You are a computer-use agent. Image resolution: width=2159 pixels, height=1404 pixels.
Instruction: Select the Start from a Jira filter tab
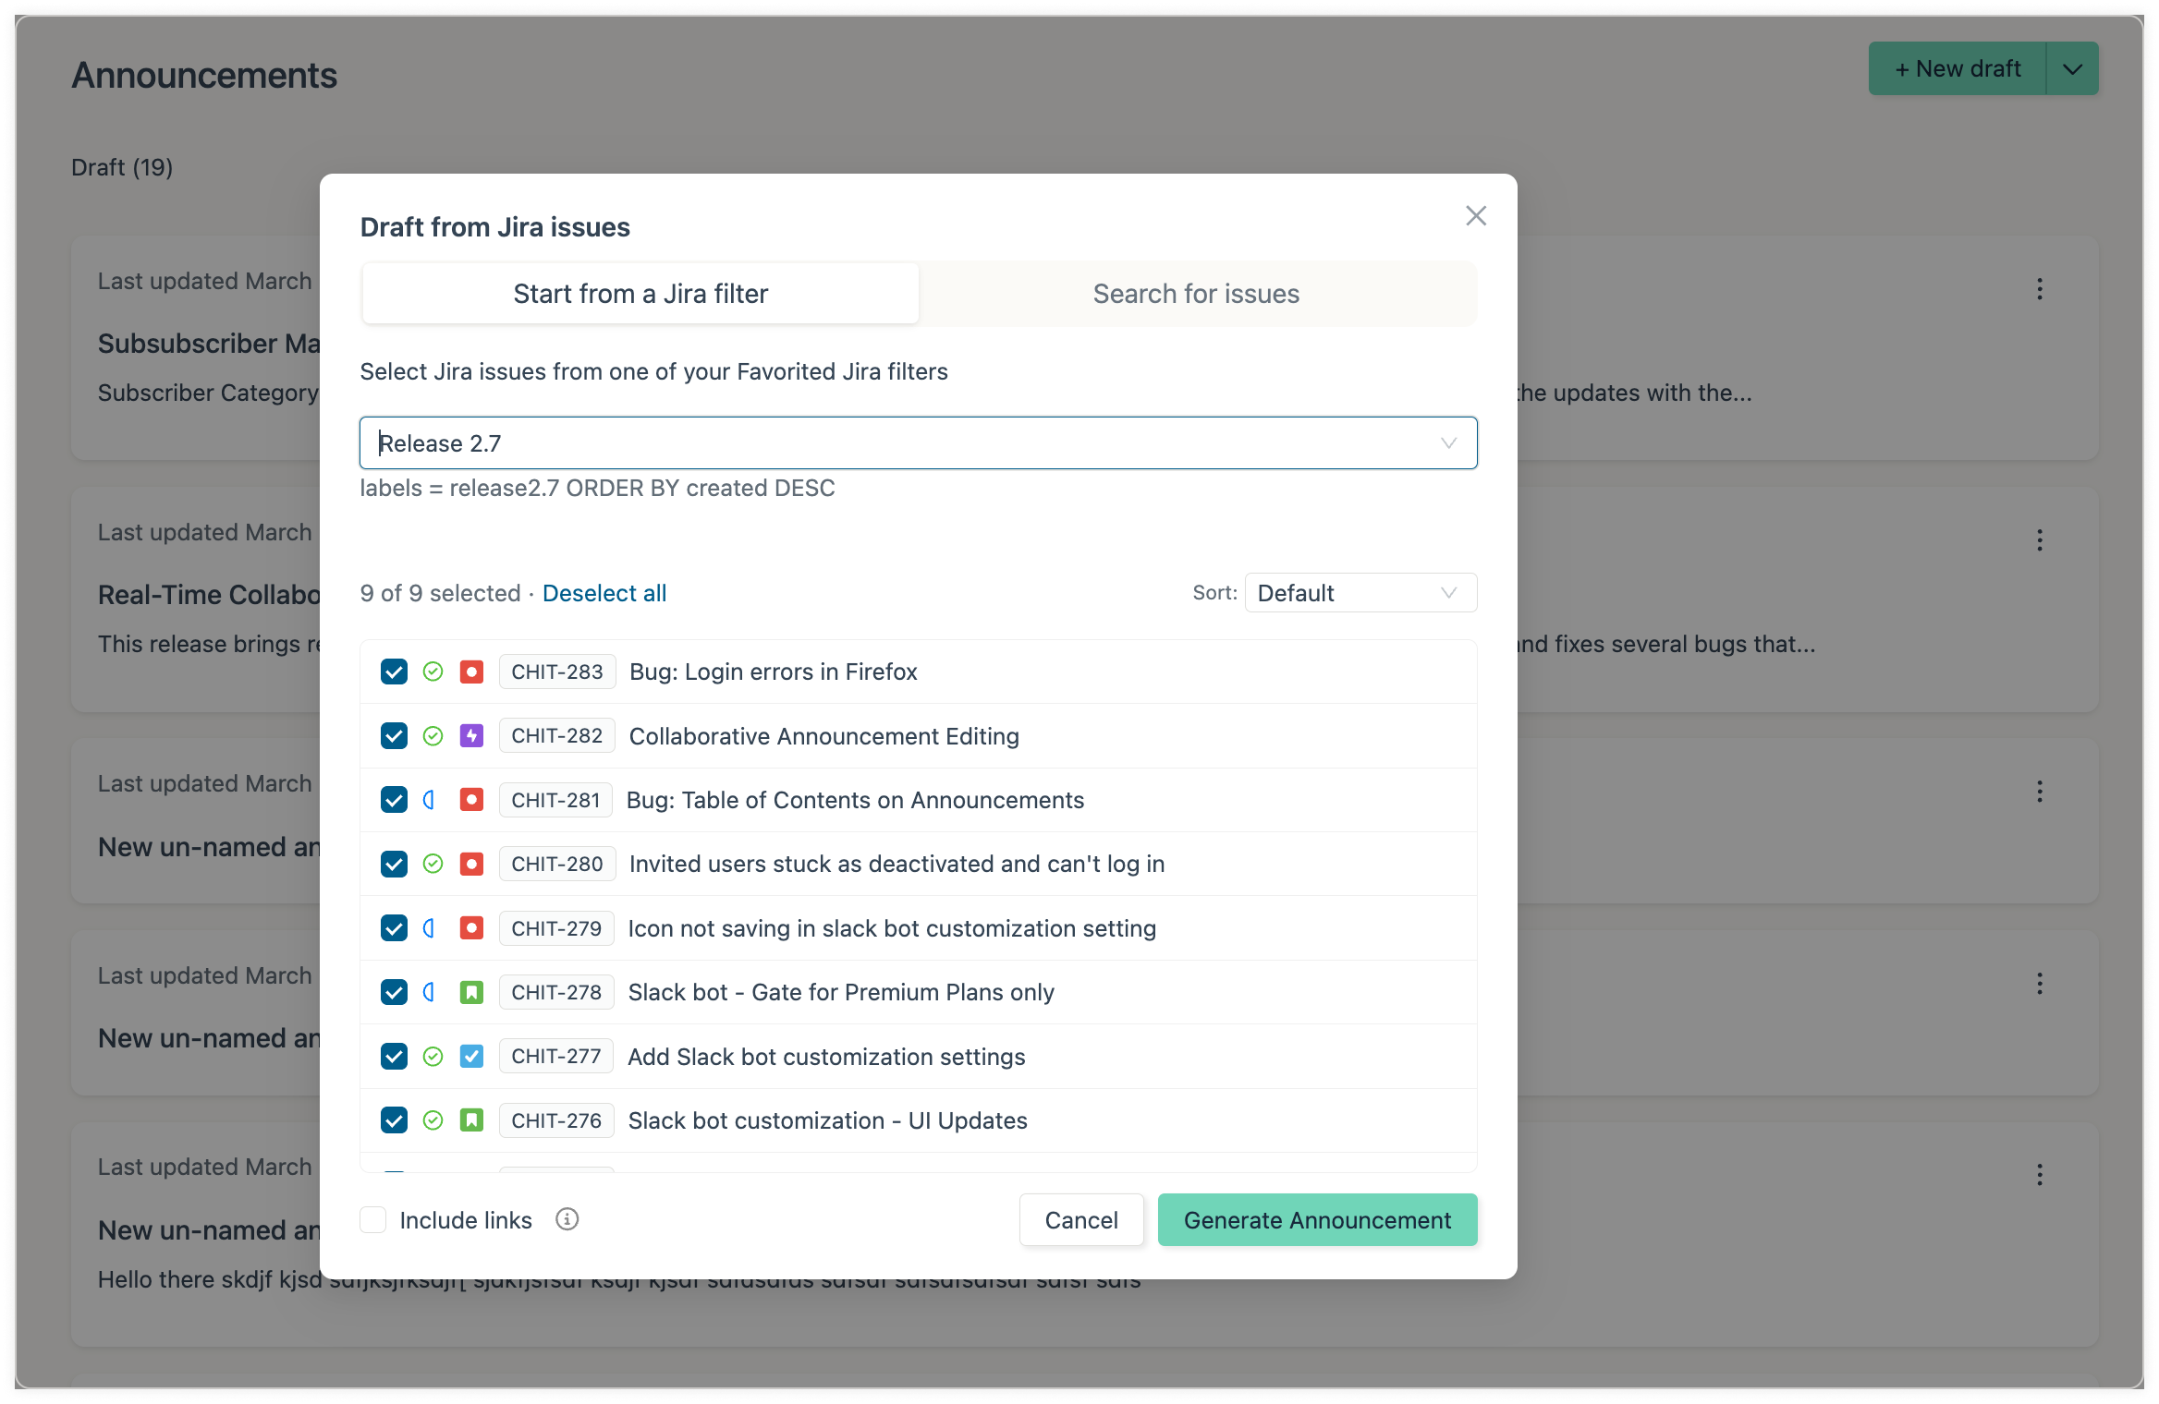(x=640, y=294)
